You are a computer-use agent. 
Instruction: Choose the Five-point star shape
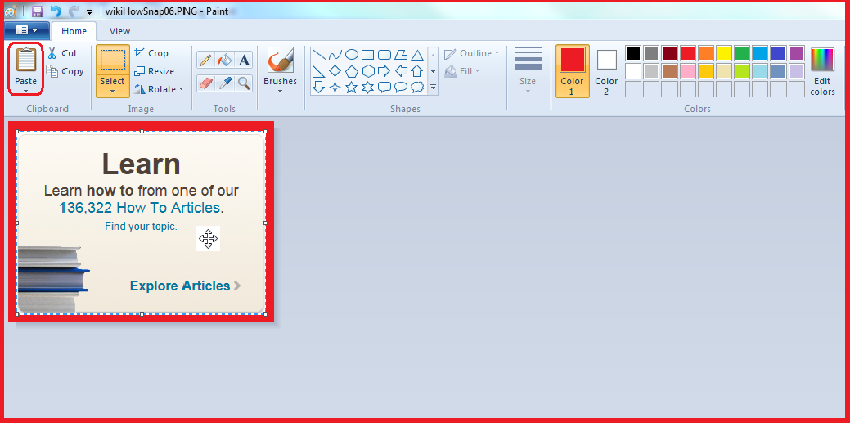click(351, 87)
